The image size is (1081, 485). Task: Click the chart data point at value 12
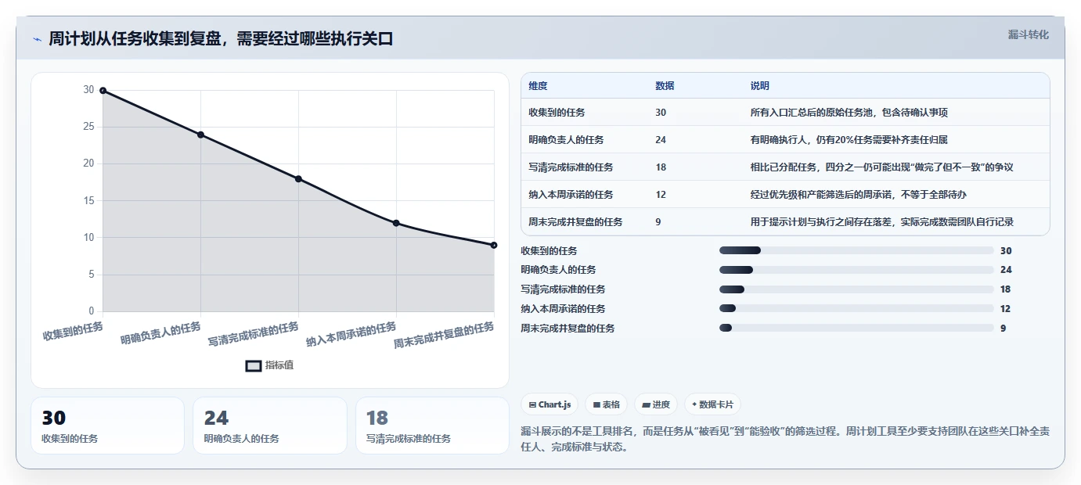pyautogui.click(x=396, y=223)
